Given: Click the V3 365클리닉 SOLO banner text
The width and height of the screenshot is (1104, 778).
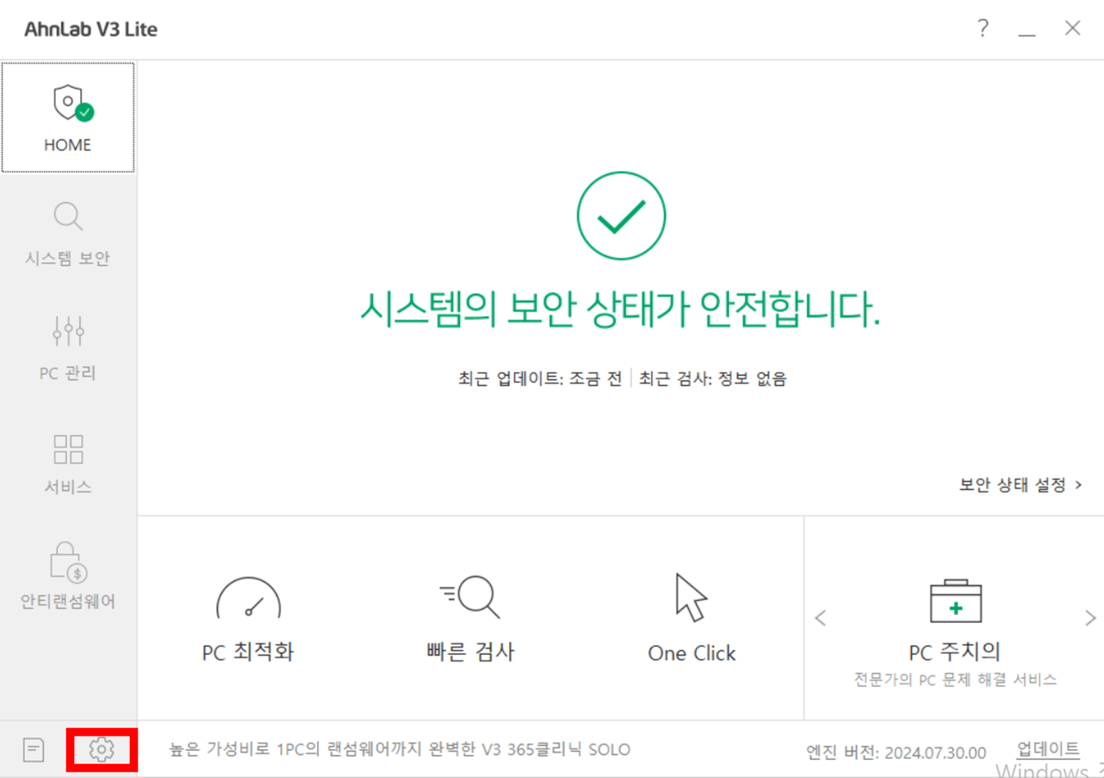Looking at the screenshot, I should [400, 750].
